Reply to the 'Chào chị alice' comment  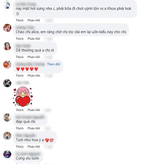point(34,39)
